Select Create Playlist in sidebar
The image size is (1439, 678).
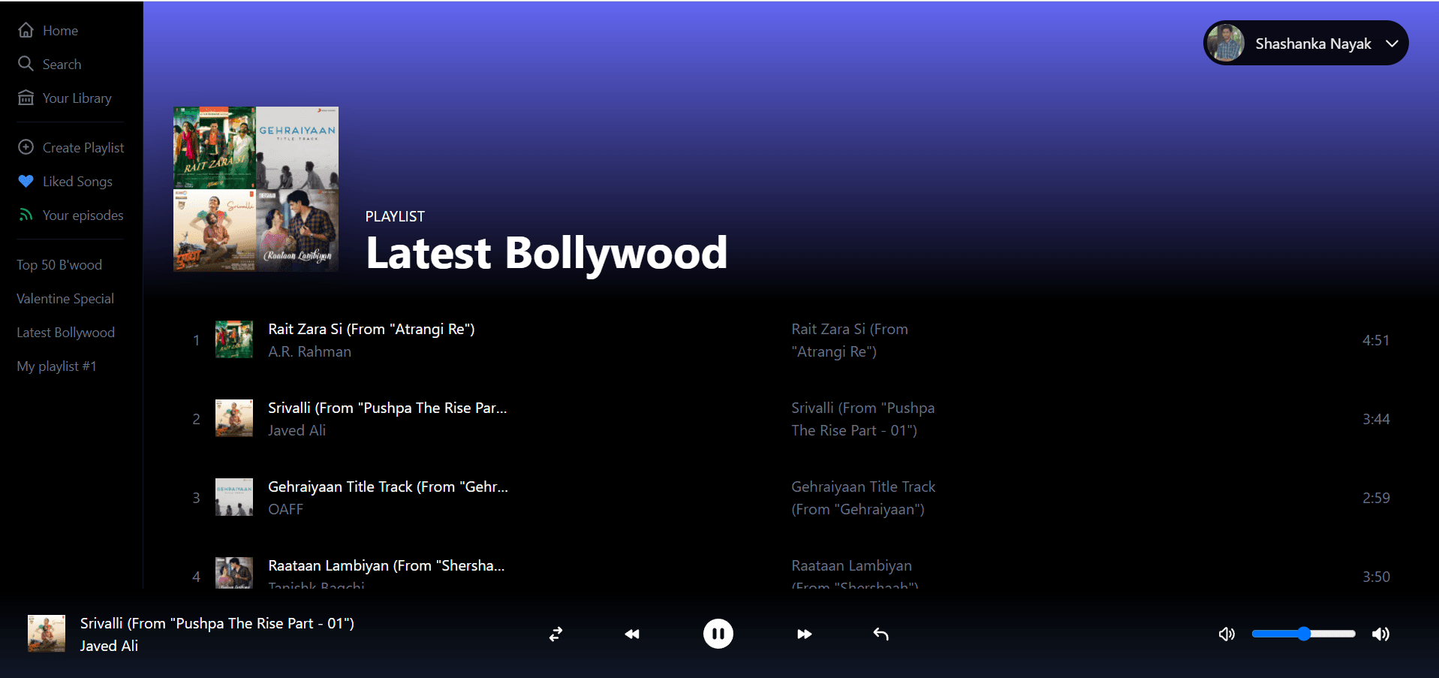point(83,148)
